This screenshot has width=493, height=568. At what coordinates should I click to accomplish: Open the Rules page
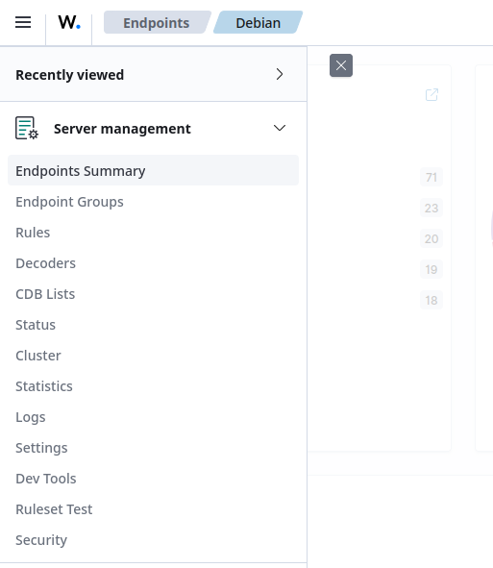[x=33, y=233]
